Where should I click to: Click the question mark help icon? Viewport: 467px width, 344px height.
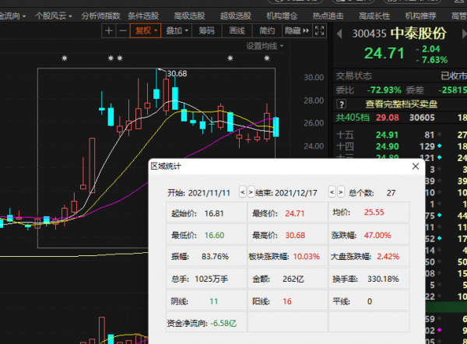[x=342, y=104]
